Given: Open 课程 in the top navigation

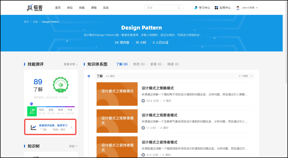Looking at the screenshot, I should (94, 8).
